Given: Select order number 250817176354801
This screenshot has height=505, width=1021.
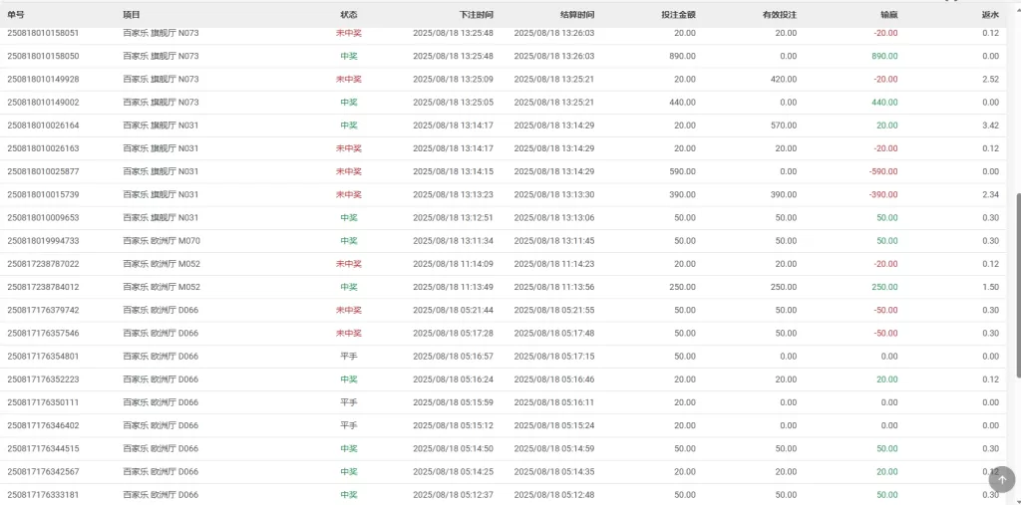Looking at the screenshot, I should click(x=44, y=357).
